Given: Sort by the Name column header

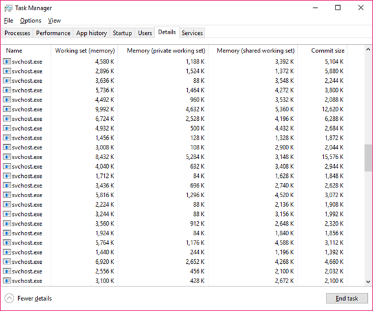Looking at the screenshot, I should [x=26, y=50].
